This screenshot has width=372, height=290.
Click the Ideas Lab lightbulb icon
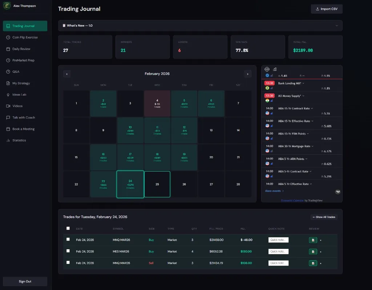coord(8,94)
